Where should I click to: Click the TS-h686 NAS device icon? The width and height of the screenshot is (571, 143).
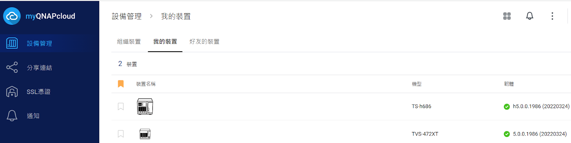pos(145,106)
